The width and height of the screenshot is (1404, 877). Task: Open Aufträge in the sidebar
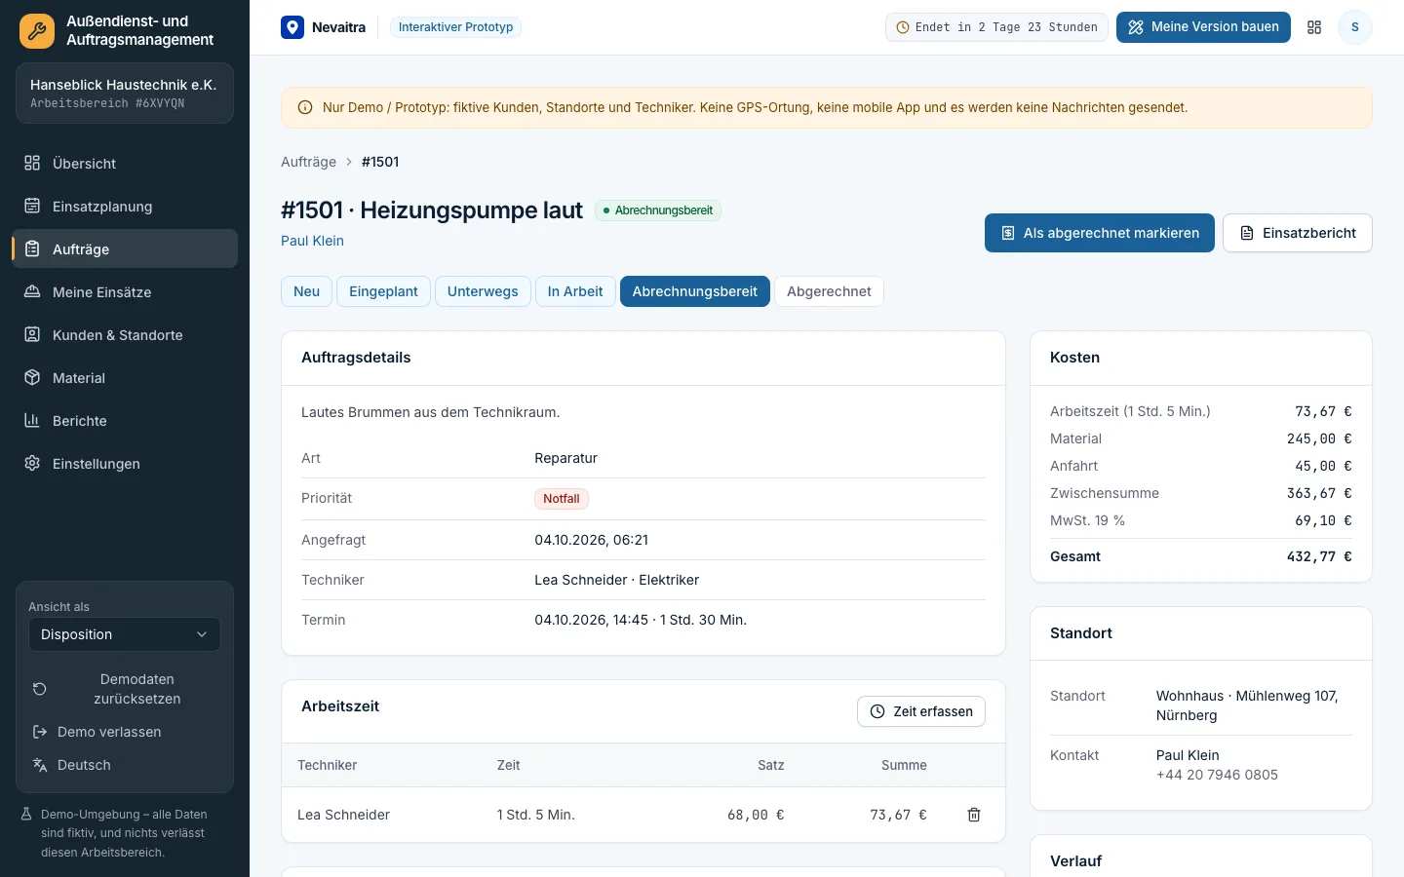point(125,248)
